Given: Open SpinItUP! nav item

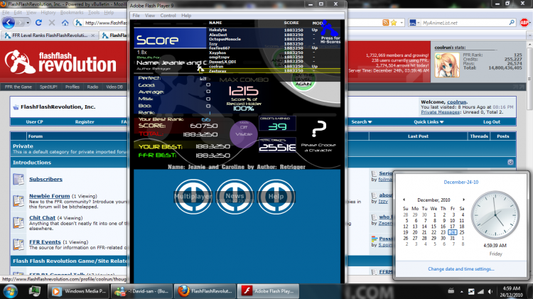Looking at the screenshot, I should [x=48, y=87].
